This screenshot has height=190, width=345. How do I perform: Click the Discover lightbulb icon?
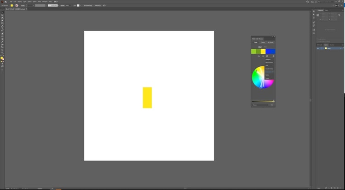point(316,2)
